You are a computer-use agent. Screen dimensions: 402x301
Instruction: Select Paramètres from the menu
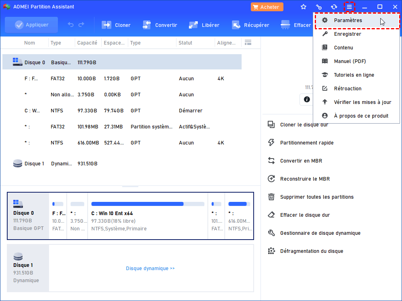357,20
